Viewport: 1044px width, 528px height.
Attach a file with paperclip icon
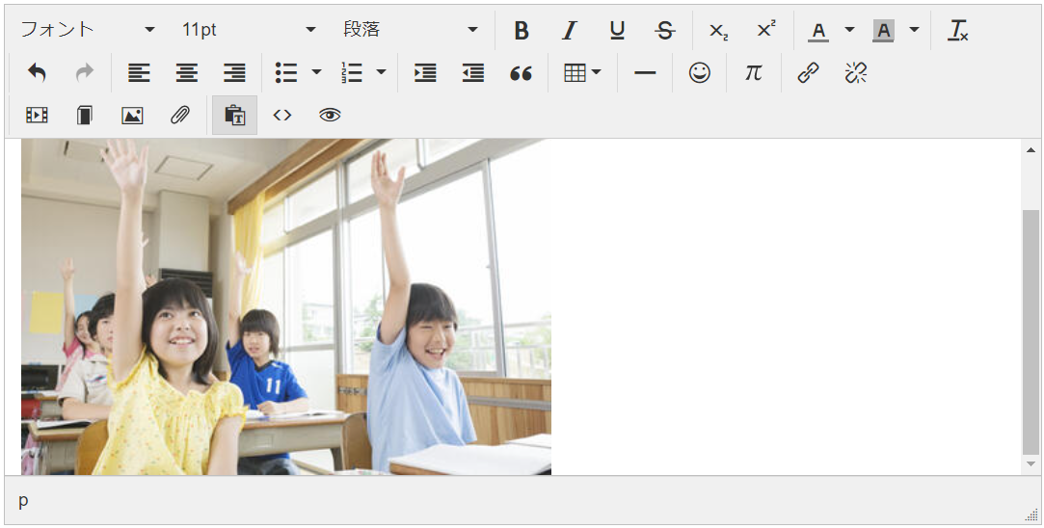click(179, 116)
